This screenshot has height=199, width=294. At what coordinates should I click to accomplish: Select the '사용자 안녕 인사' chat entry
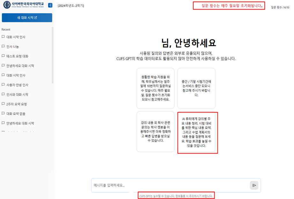[x=19, y=85]
